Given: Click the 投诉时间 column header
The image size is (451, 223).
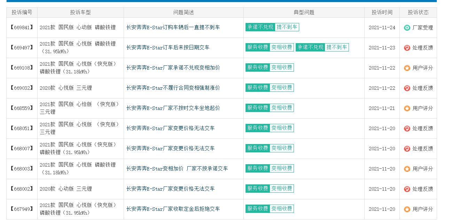Looking at the screenshot, I should point(382,13).
